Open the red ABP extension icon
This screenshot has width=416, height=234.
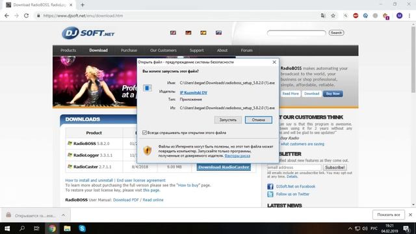pos(356,16)
